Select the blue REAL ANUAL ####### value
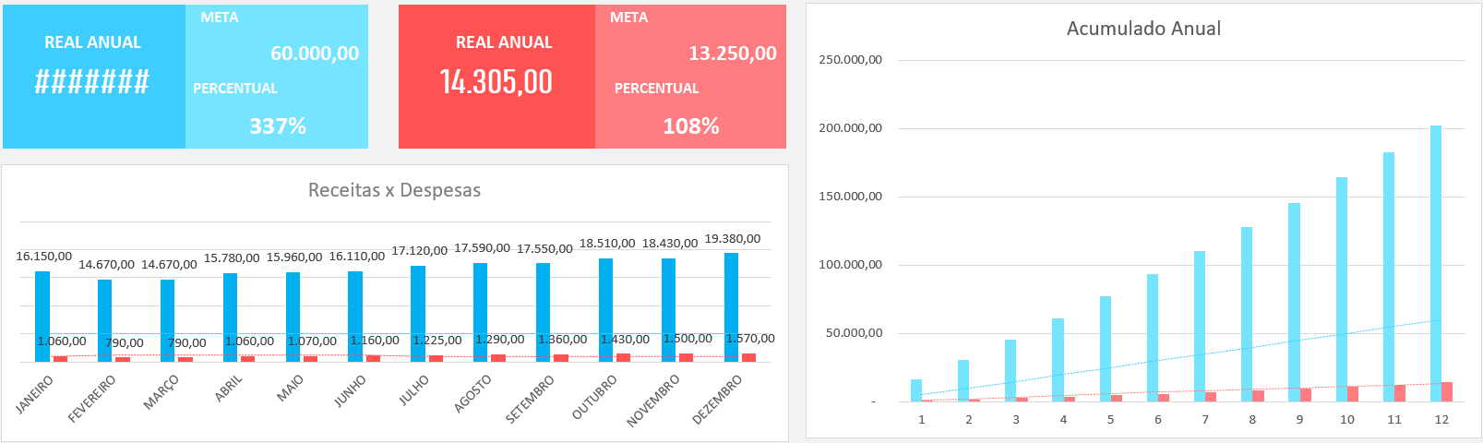The width and height of the screenshot is (1483, 443). click(92, 82)
